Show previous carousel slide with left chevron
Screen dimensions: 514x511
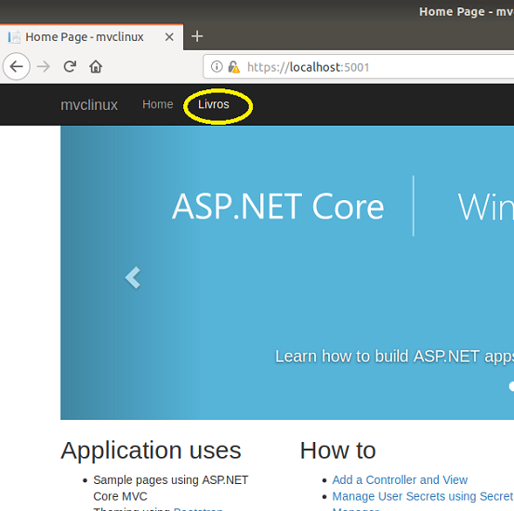[133, 277]
